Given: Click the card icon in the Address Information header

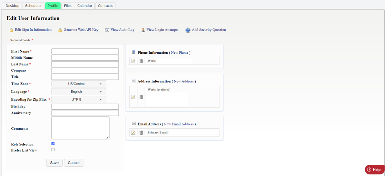Looking at the screenshot, I should [134, 81].
